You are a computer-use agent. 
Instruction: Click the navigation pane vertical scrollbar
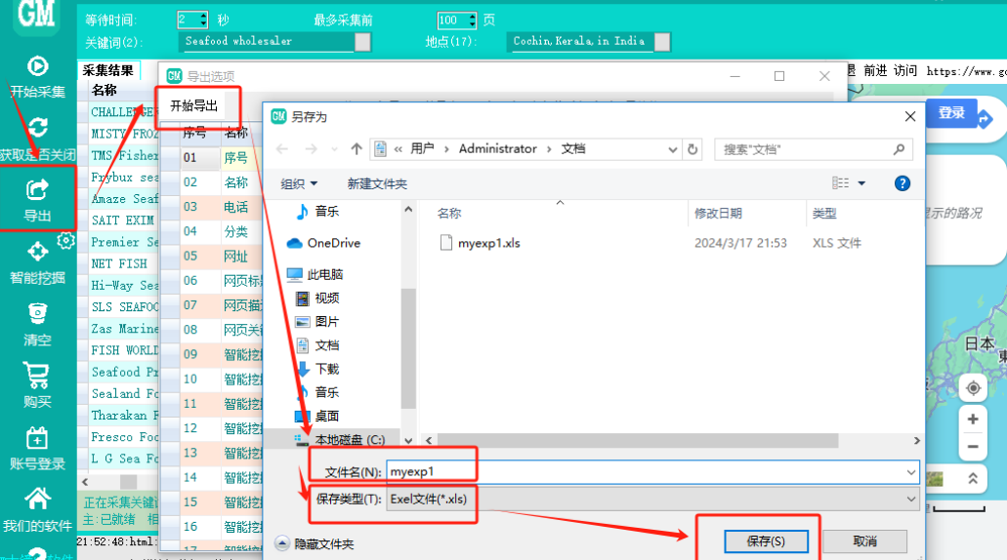[x=408, y=349]
